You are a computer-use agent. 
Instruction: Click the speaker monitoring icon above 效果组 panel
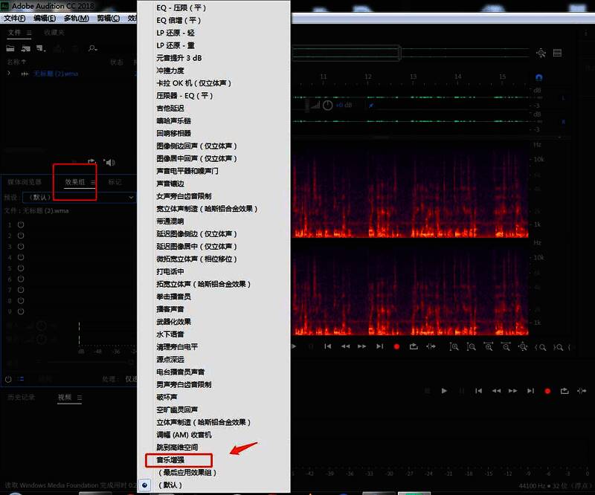tap(110, 162)
